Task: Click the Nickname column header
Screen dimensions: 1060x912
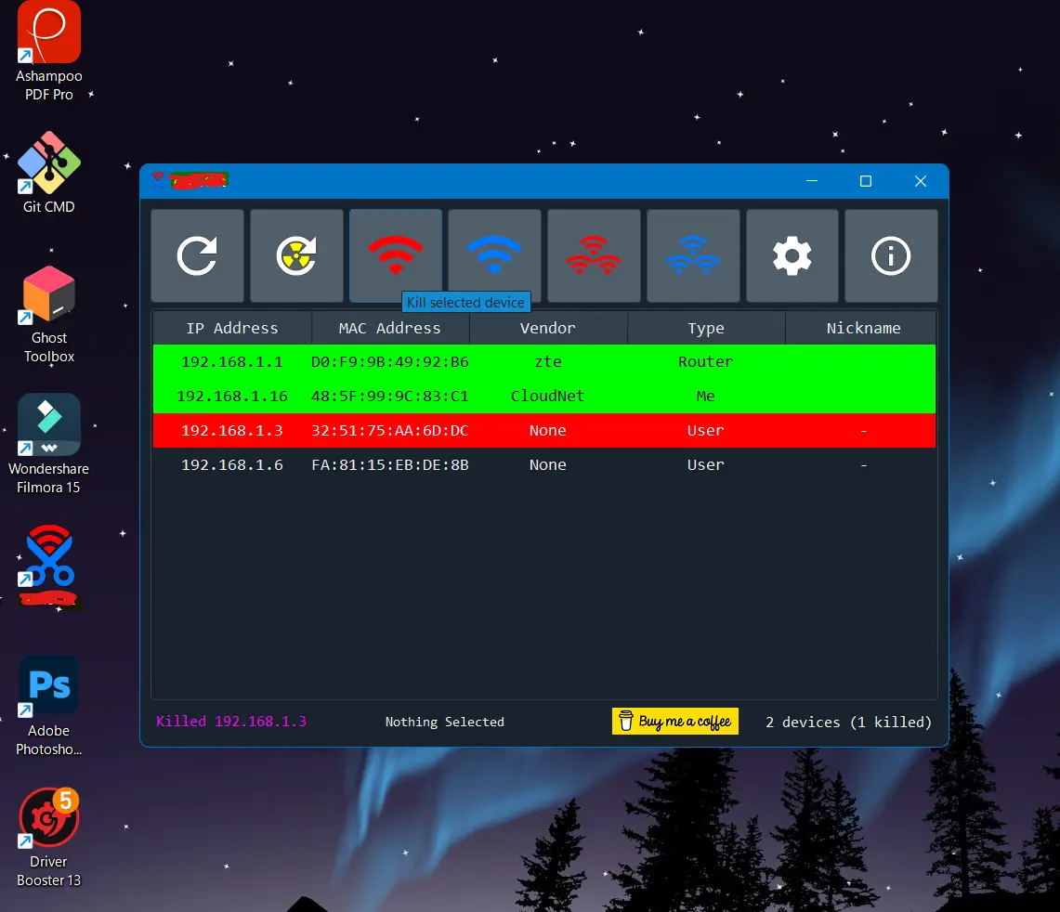Action: tap(863, 328)
